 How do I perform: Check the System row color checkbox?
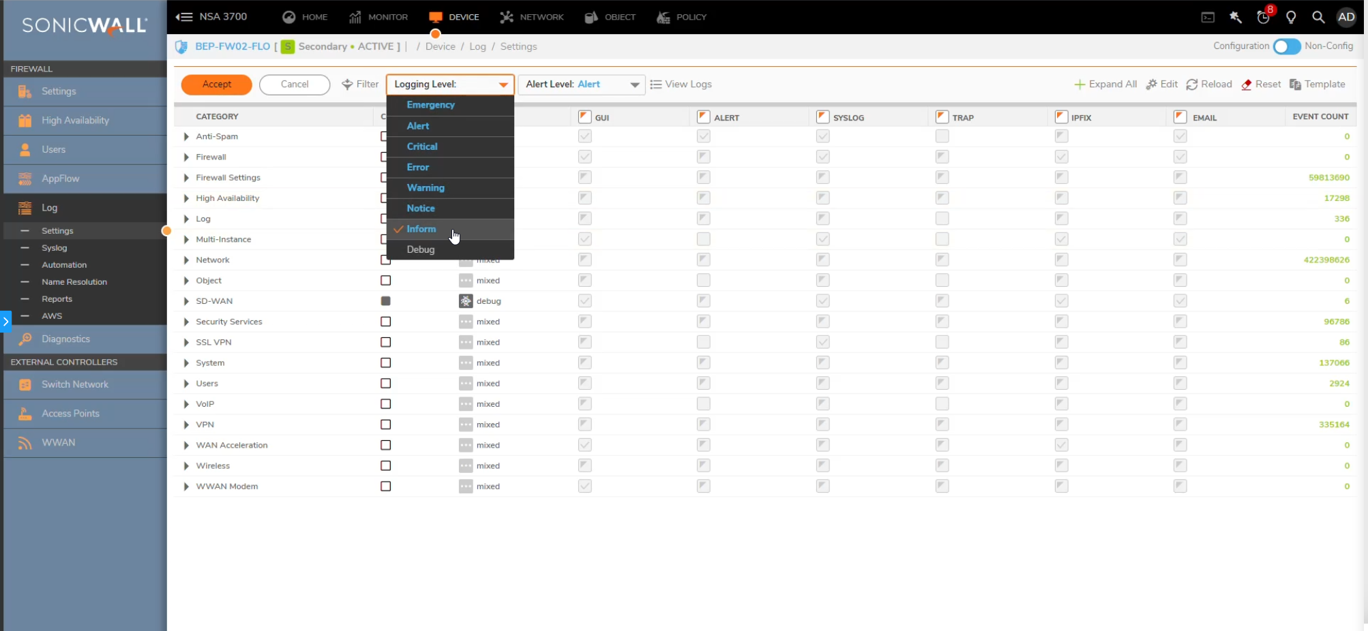click(x=386, y=363)
